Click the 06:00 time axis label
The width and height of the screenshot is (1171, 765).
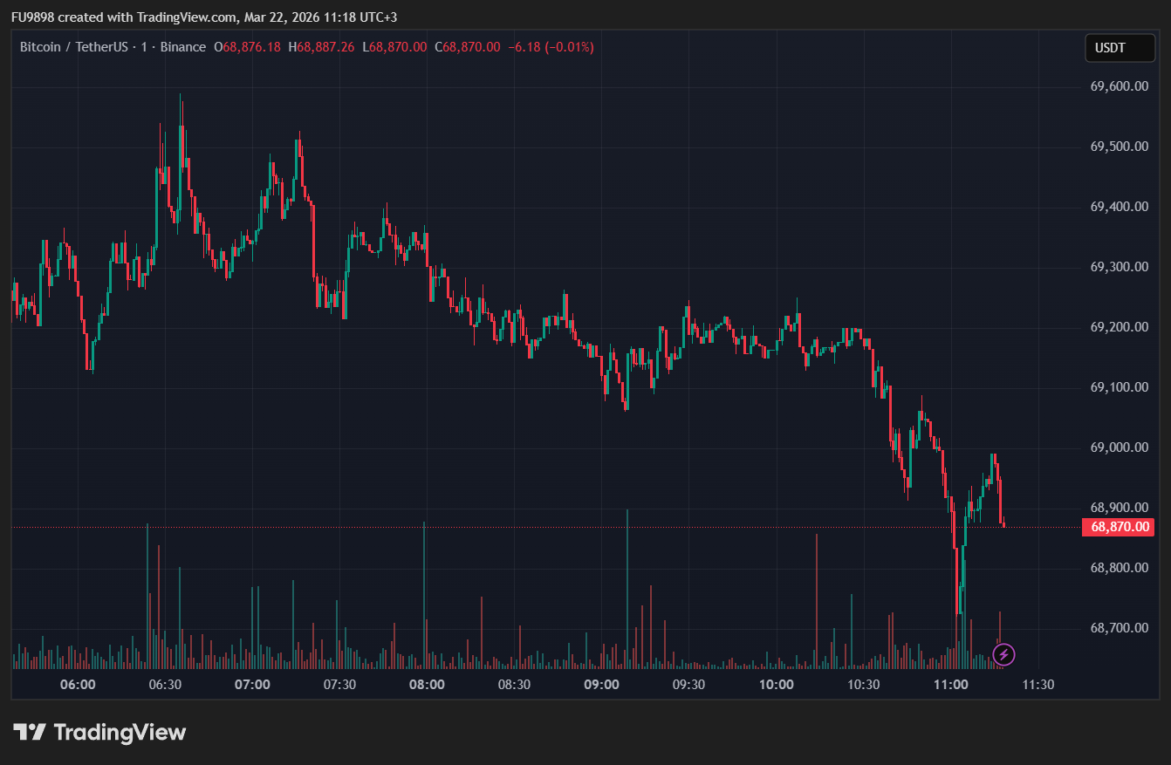[x=79, y=685]
